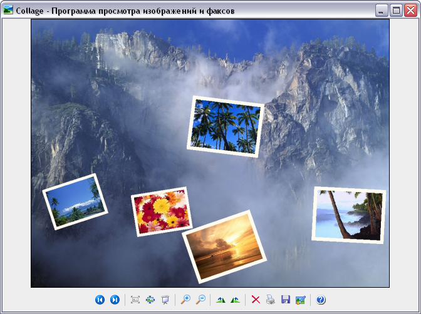Viewport: 421px width, 314px height.
Task: Zoom in on the image
Action: click(185, 300)
